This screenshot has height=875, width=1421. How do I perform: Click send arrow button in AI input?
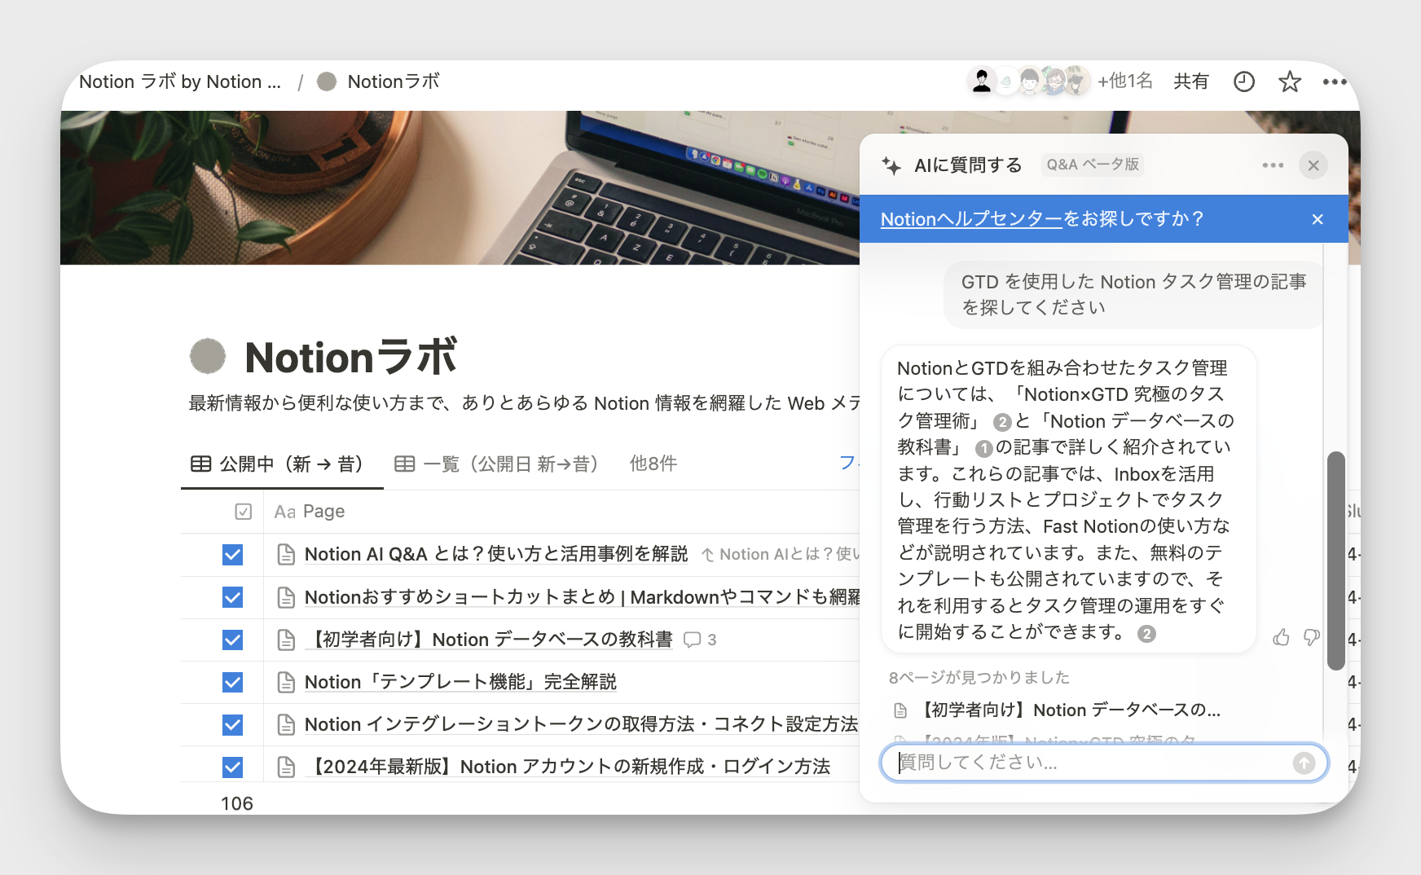(1304, 763)
